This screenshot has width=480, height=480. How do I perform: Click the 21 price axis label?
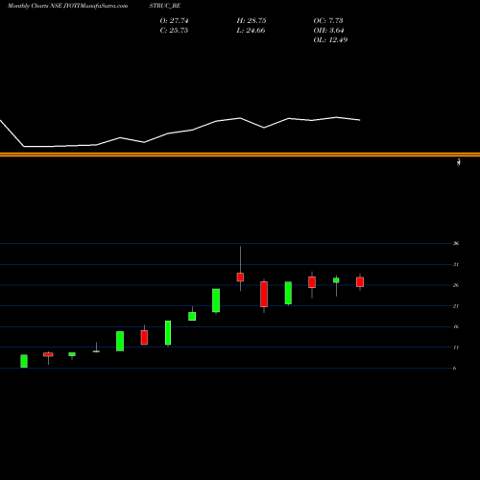[456, 306]
